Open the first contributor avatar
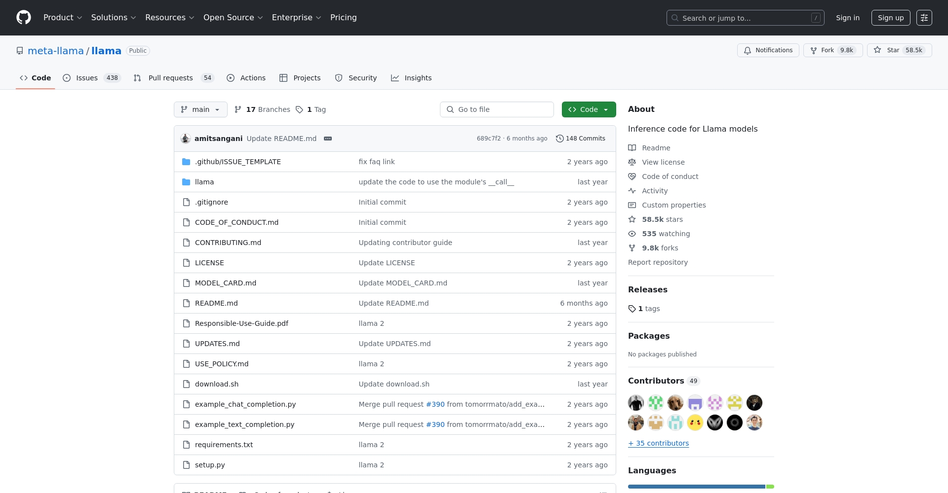The image size is (948, 493). coord(636,403)
